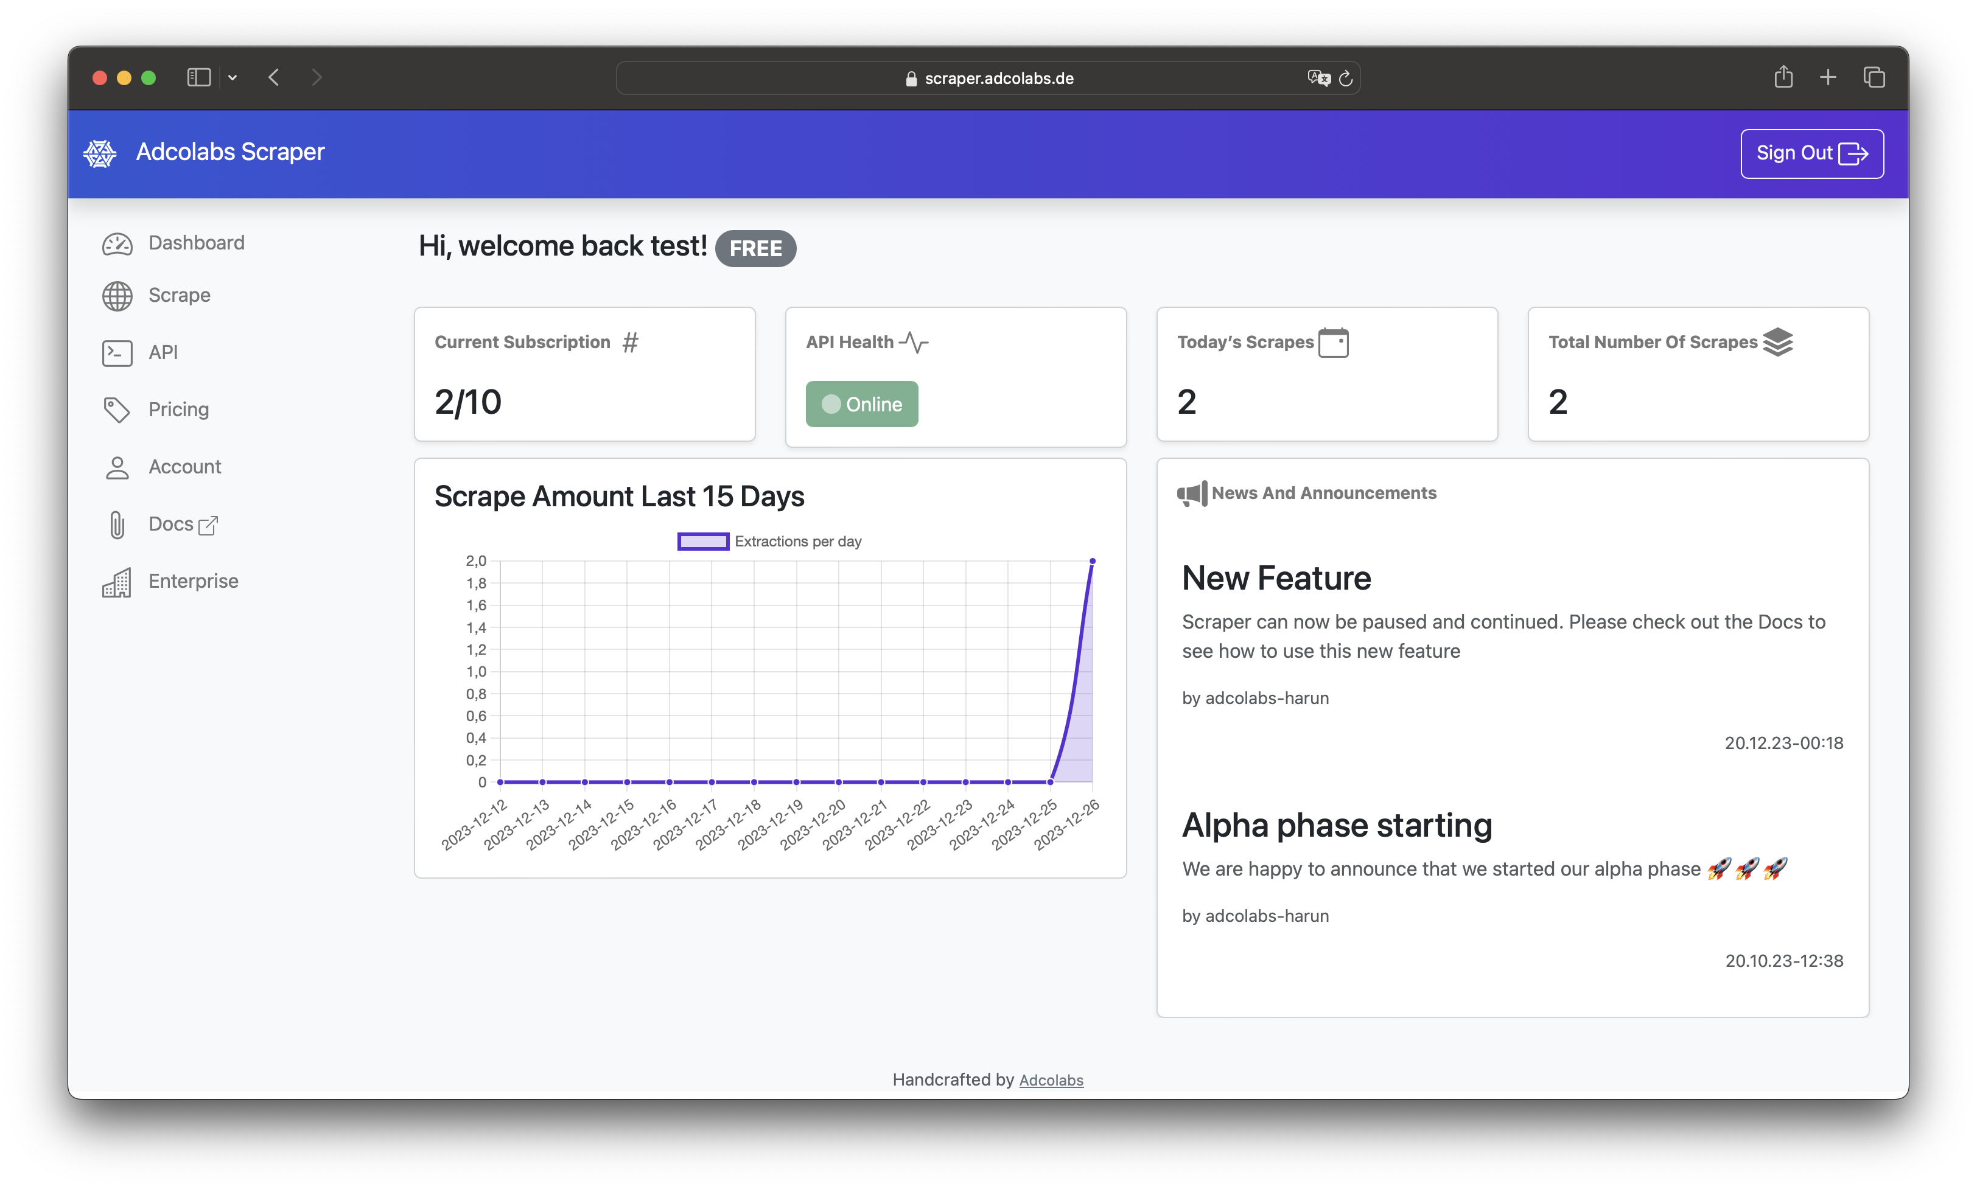This screenshot has width=1977, height=1189.
Task: Click the 'Hi, welcome back test!' greeting
Action: click(562, 246)
